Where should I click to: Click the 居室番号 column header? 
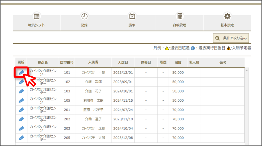click(x=67, y=62)
